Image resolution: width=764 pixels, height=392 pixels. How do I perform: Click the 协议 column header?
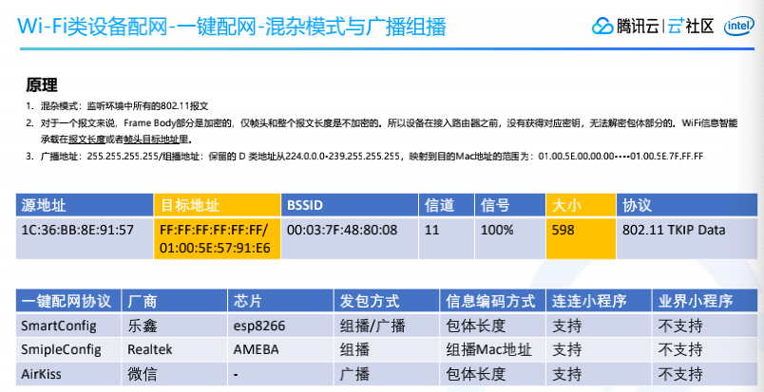click(x=687, y=205)
